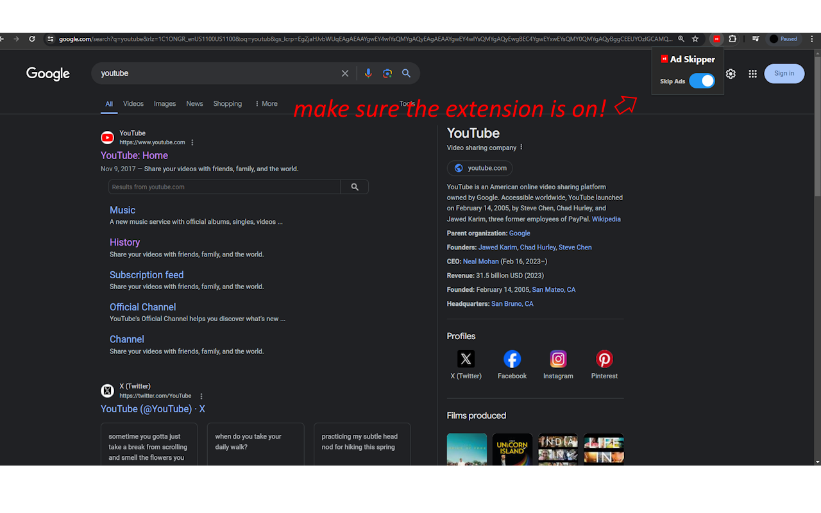Open the Google parent organization link

[520, 233]
